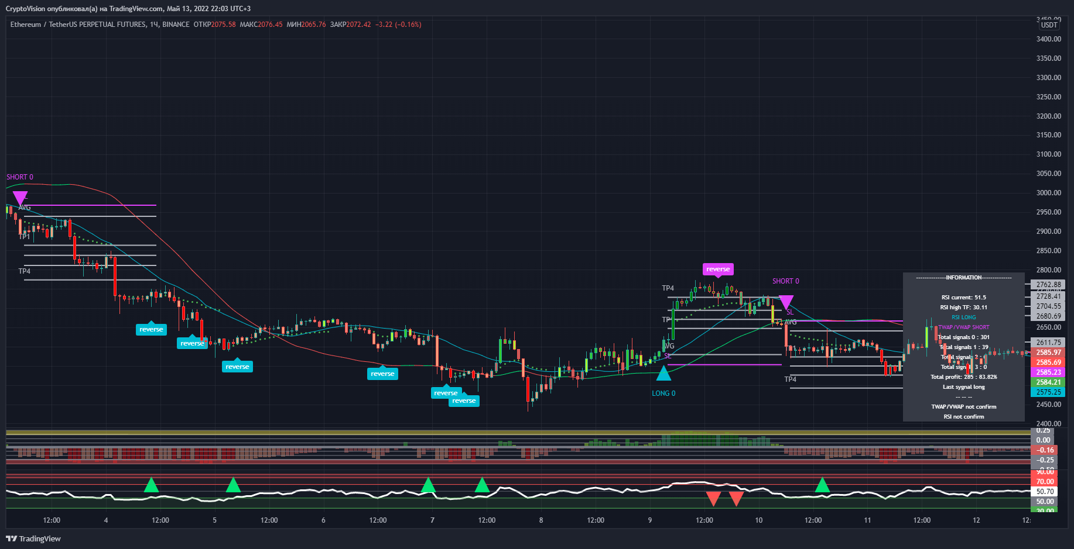1074x549 pixels.
Task: Click the magenta reverse label above the candles
Action: (x=718, y=270)
